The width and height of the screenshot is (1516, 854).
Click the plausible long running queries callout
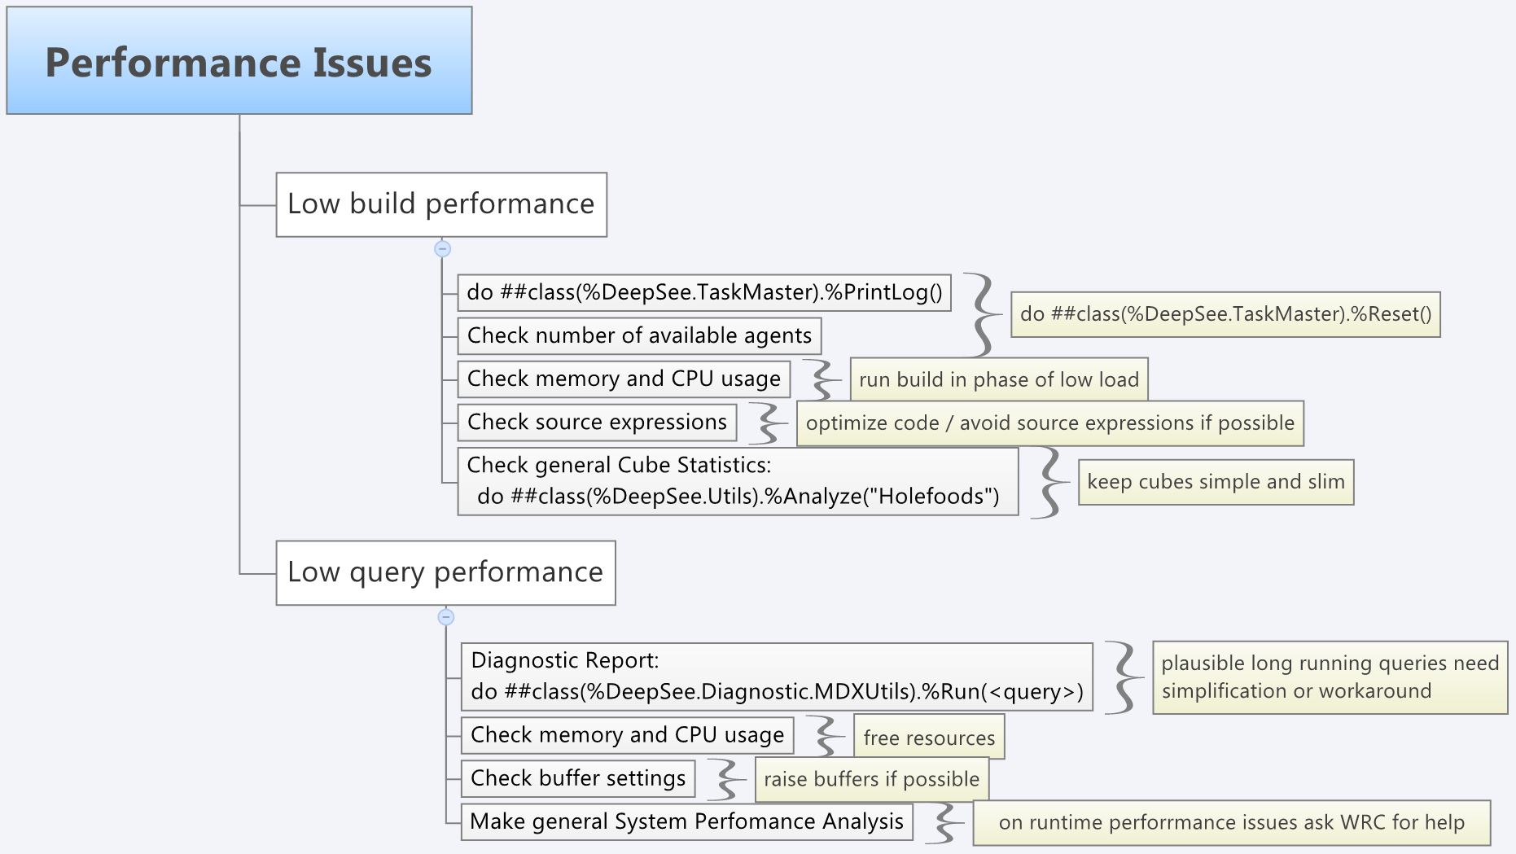[1330, 677]
